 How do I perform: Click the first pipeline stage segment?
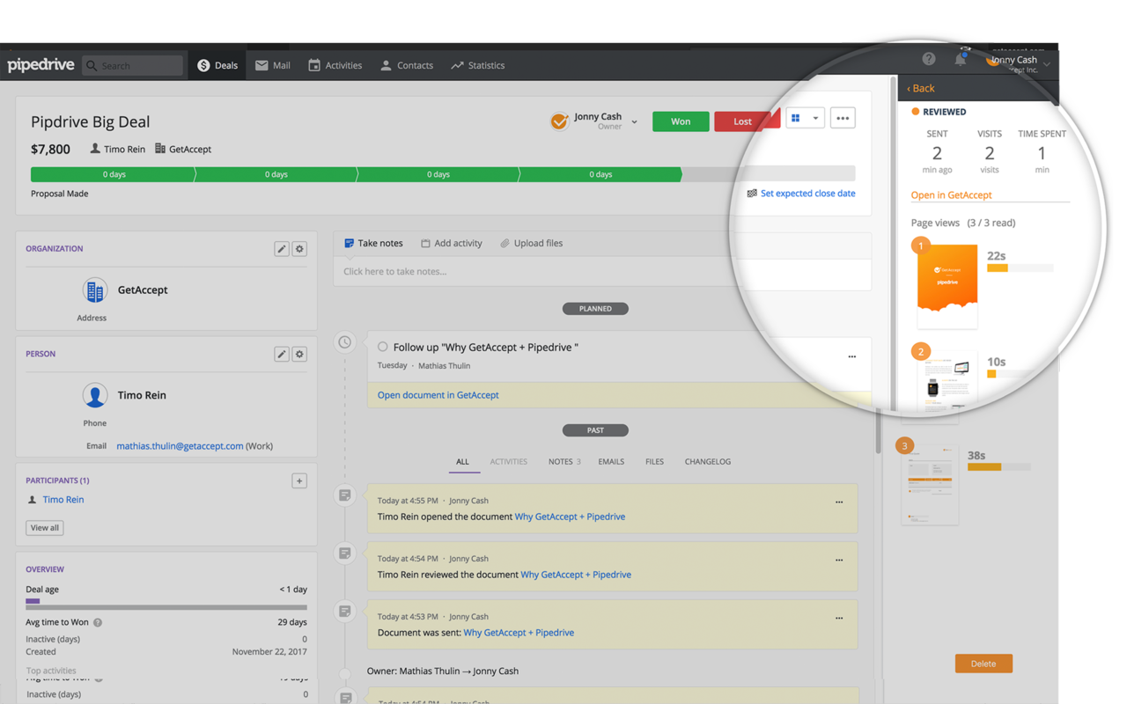[x=113, y=174]
